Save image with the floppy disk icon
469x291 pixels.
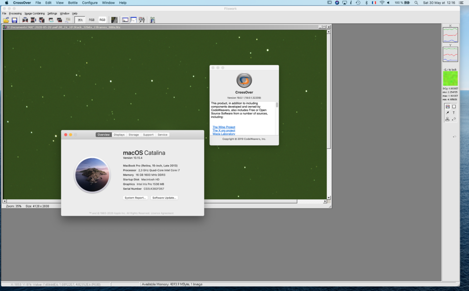coord(15,20)
